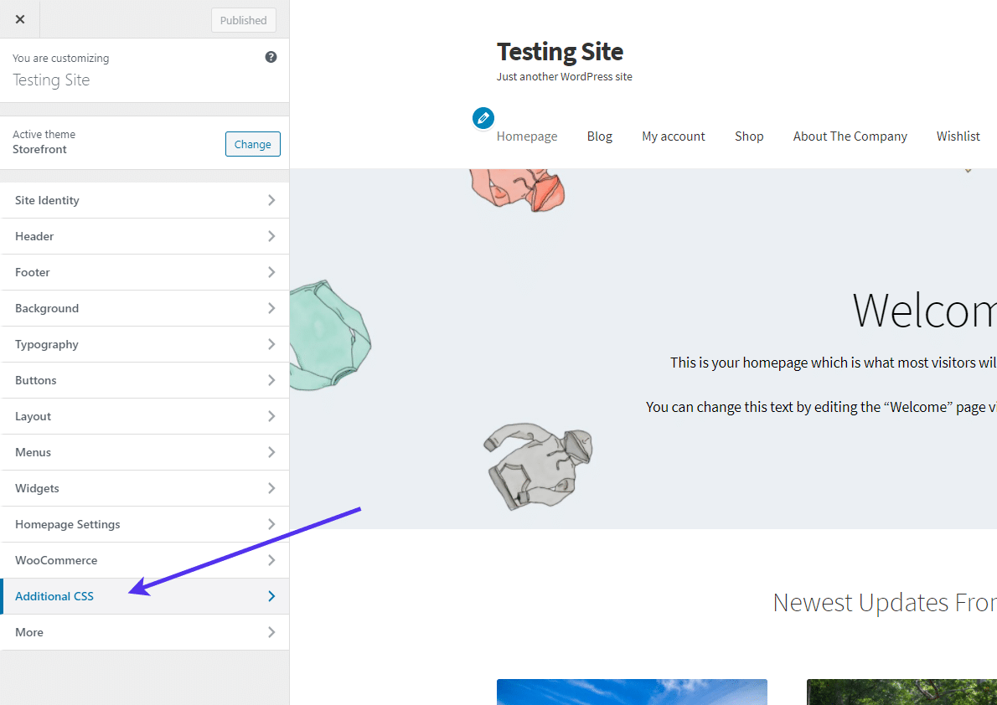Close the Customizer with the X icon

pyautogui.click(x=20, y=19)
